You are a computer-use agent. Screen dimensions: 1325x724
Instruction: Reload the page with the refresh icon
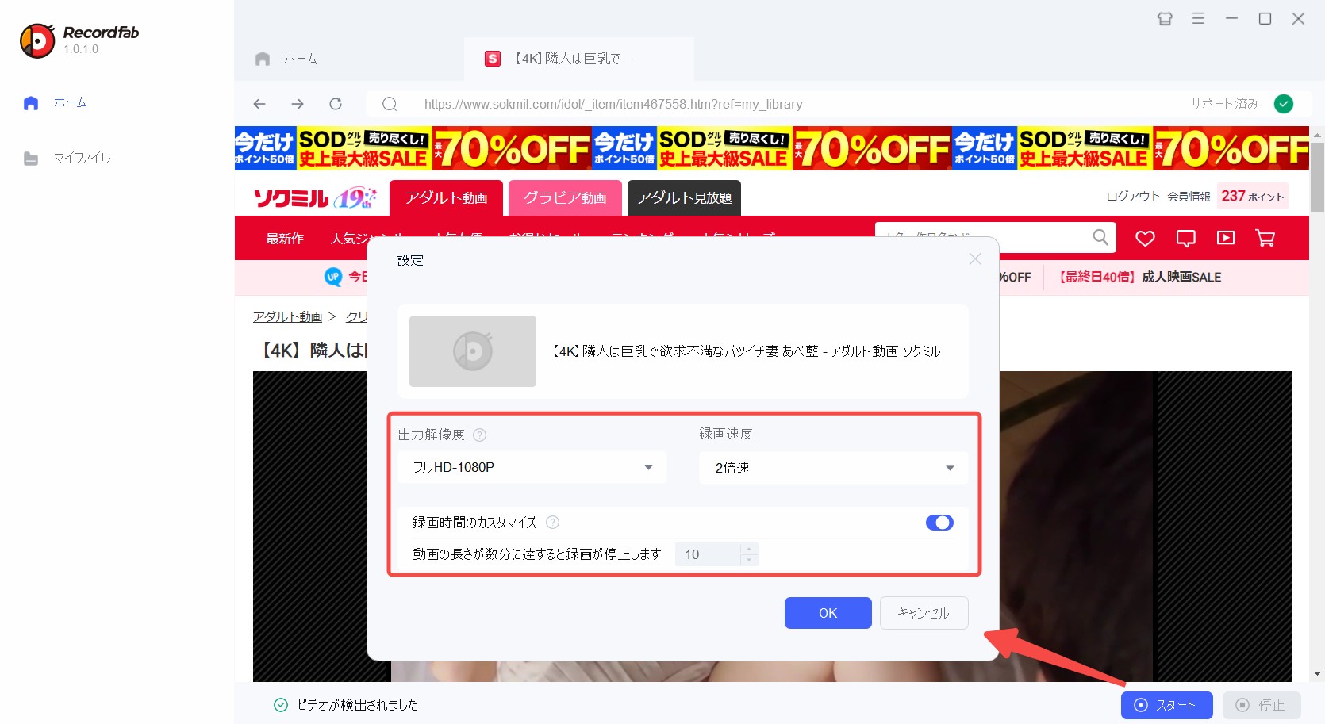[x=336, y=104]
